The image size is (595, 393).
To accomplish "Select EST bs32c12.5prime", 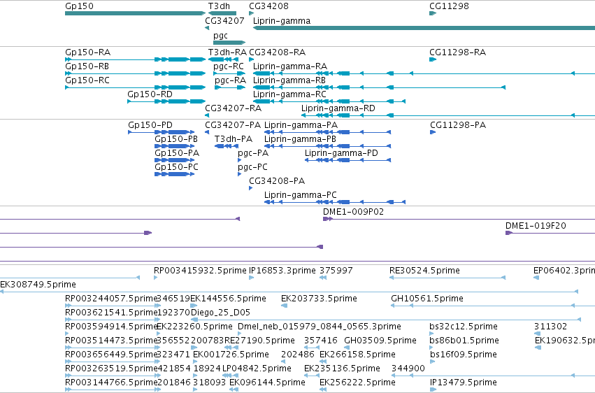I will pos(464,327).
